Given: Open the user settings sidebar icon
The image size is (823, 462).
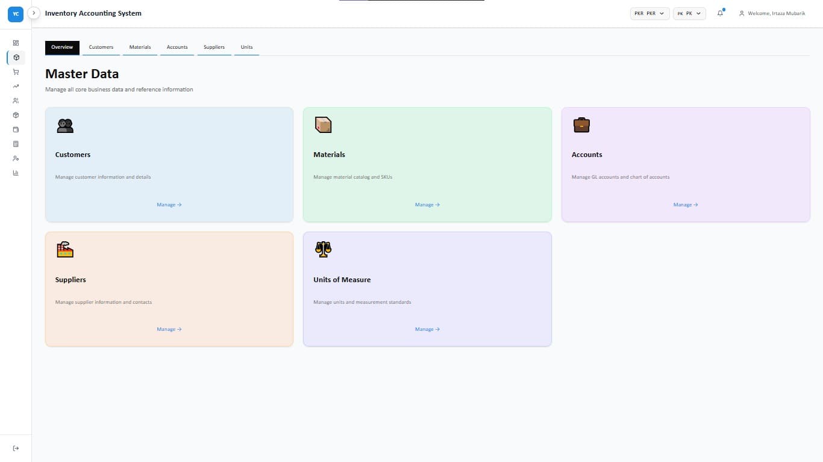Looking at the screenshot, I should tap(16, 158).
